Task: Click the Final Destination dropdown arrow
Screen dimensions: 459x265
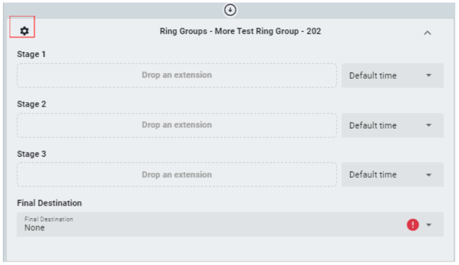Action: 429,225
